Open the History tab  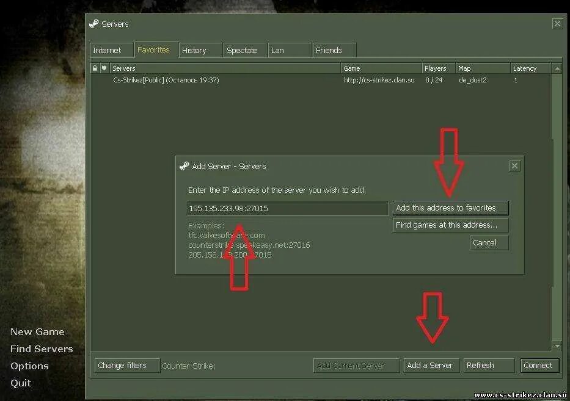pos(200,50)
